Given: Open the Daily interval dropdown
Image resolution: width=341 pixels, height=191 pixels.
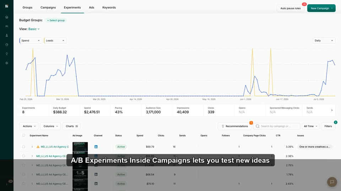Looking at the screenshot, I should pyautogui.click(x=324, y=40).
